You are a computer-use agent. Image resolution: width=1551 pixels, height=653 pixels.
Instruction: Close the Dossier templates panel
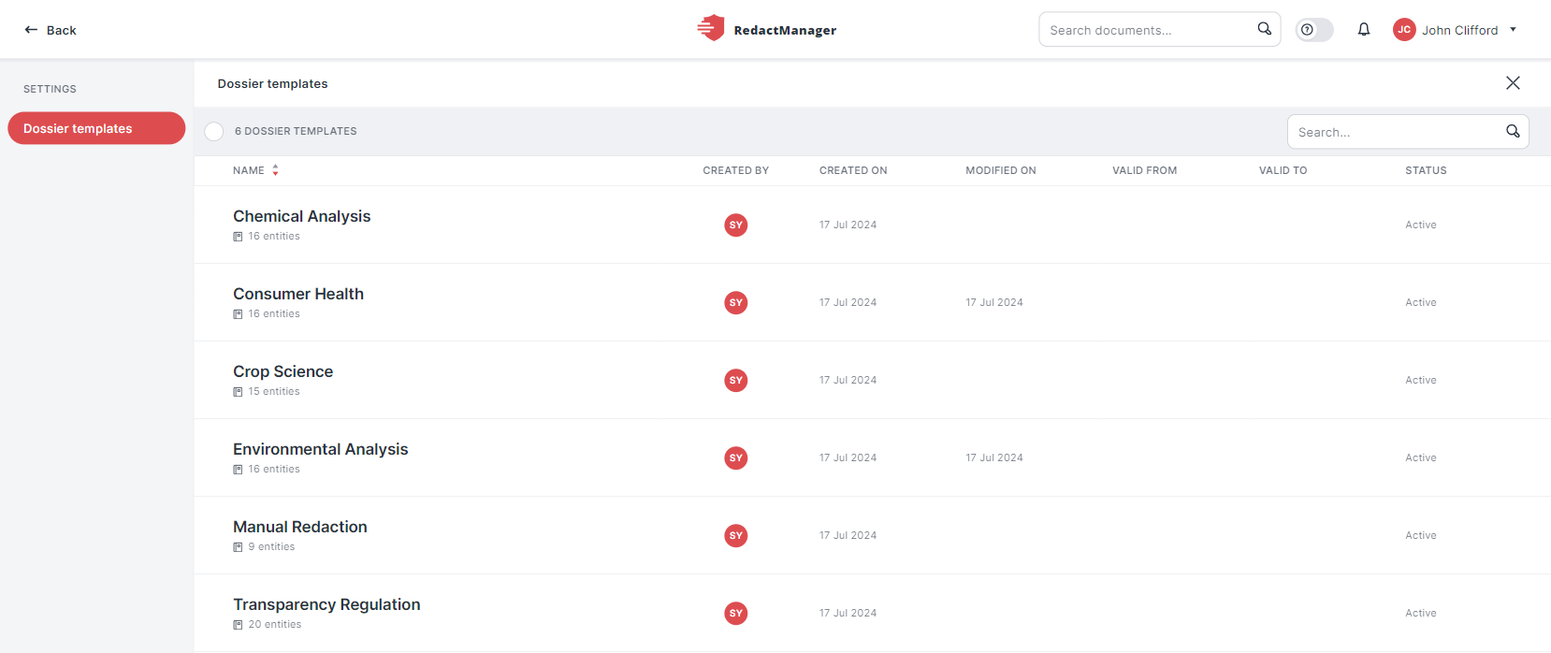[1513, 83]
